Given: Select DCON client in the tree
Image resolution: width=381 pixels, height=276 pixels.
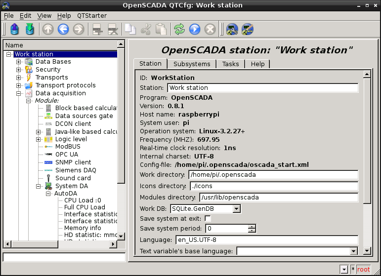Looking at the screenshot, I should tap(73, 124).
